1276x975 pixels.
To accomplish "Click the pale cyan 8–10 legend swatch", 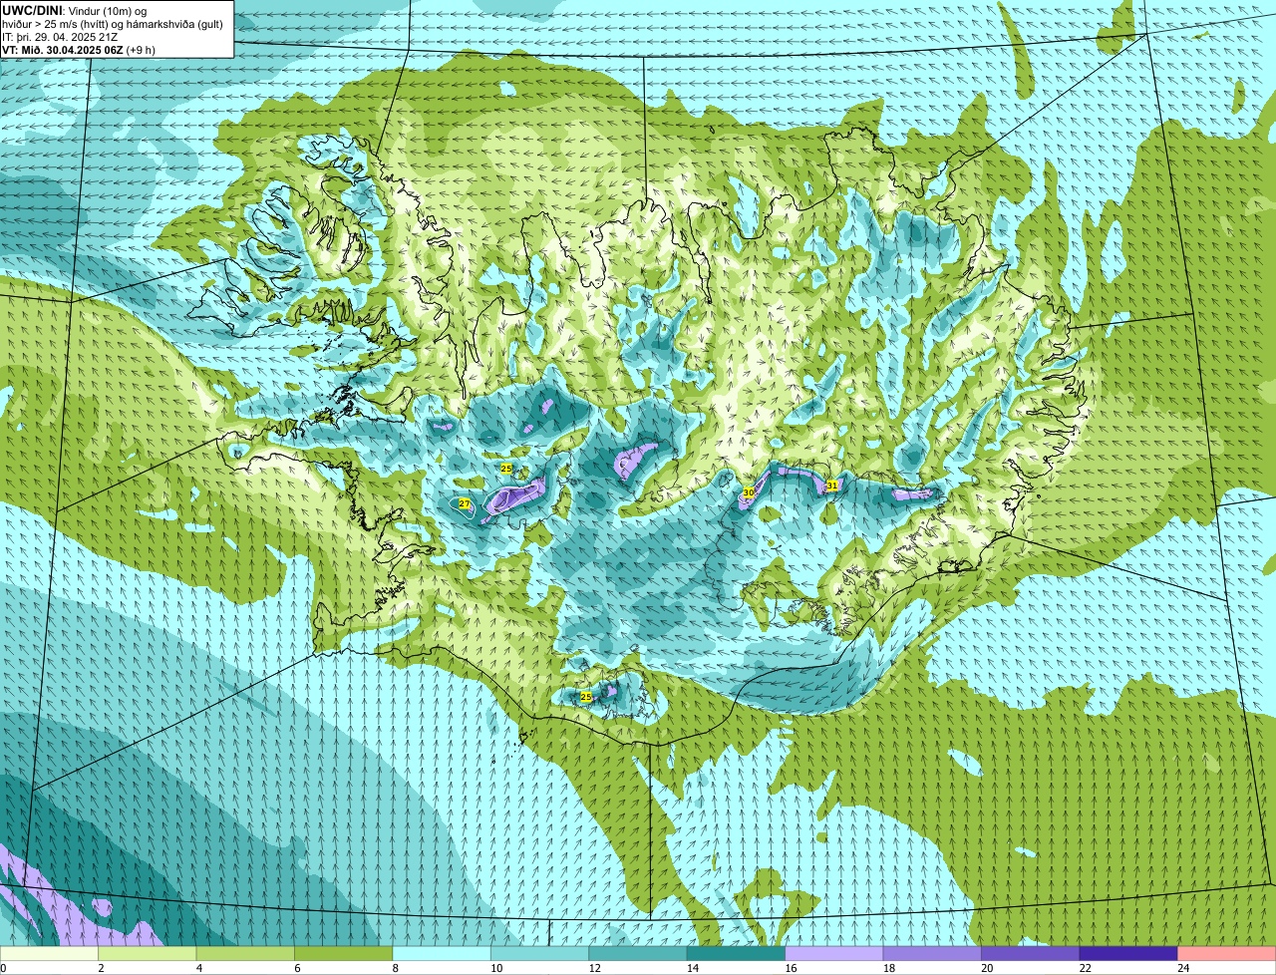I will click(x=442, y=953).
